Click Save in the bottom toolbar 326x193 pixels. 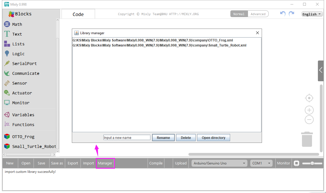[41, 163]
